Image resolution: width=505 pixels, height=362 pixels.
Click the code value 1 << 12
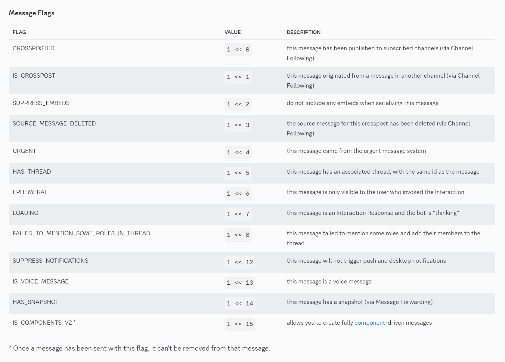coord(240,262)
